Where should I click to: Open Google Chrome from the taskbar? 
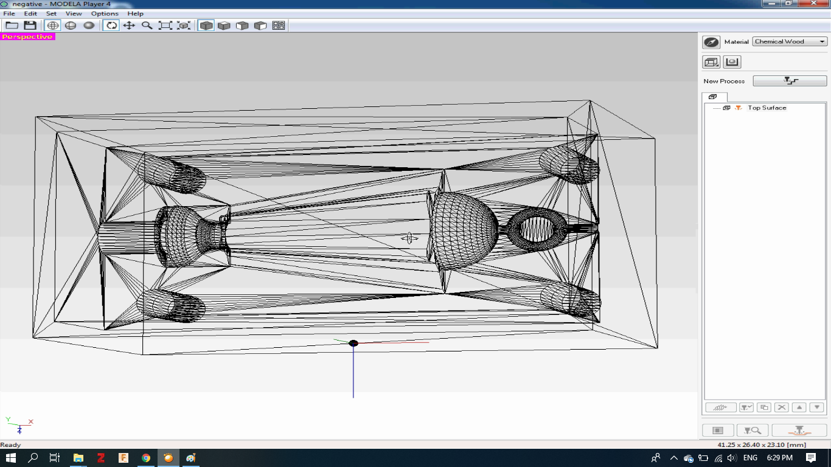146,458
